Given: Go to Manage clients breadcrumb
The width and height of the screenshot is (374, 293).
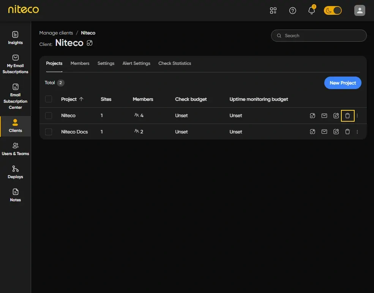Looking at the screenshot, I should pyautogui.click(x=56, y=33).
